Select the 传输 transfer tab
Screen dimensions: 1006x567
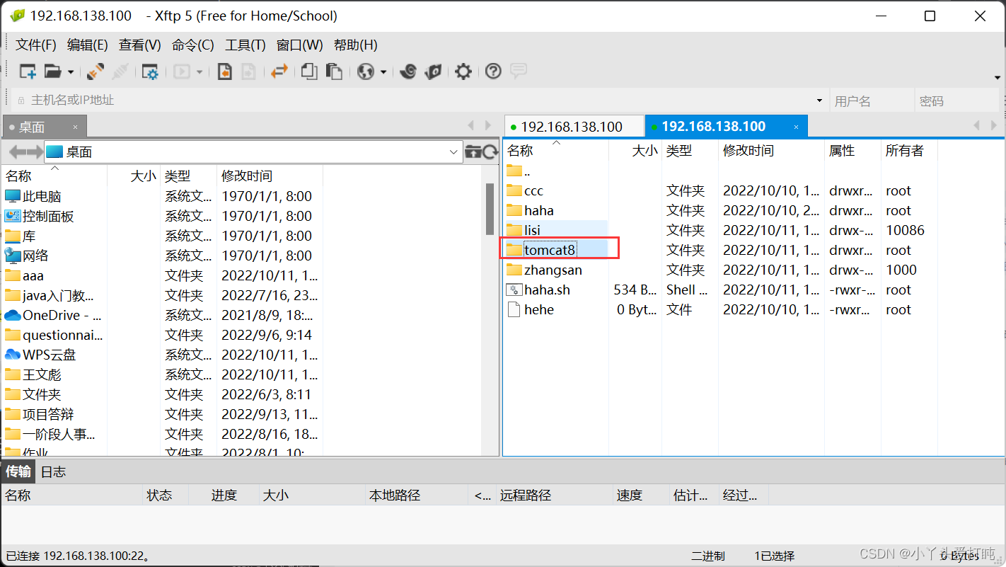click(18, 471)
